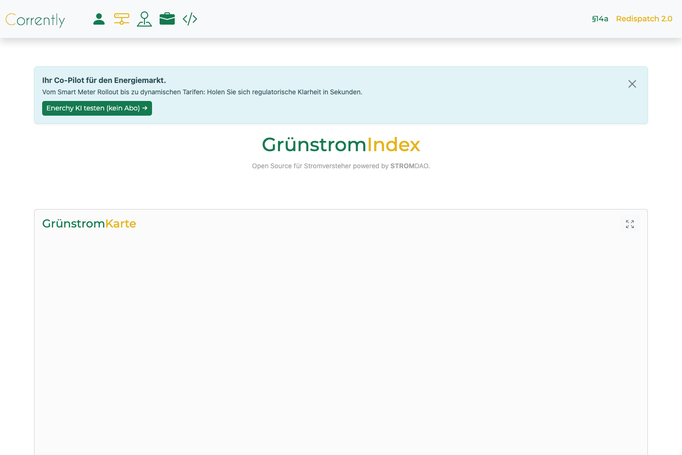Screen dimensions: 682x455
Task: Select the code (</>) icon for developers
Action: pyautogui.click(x=190, y=19)
